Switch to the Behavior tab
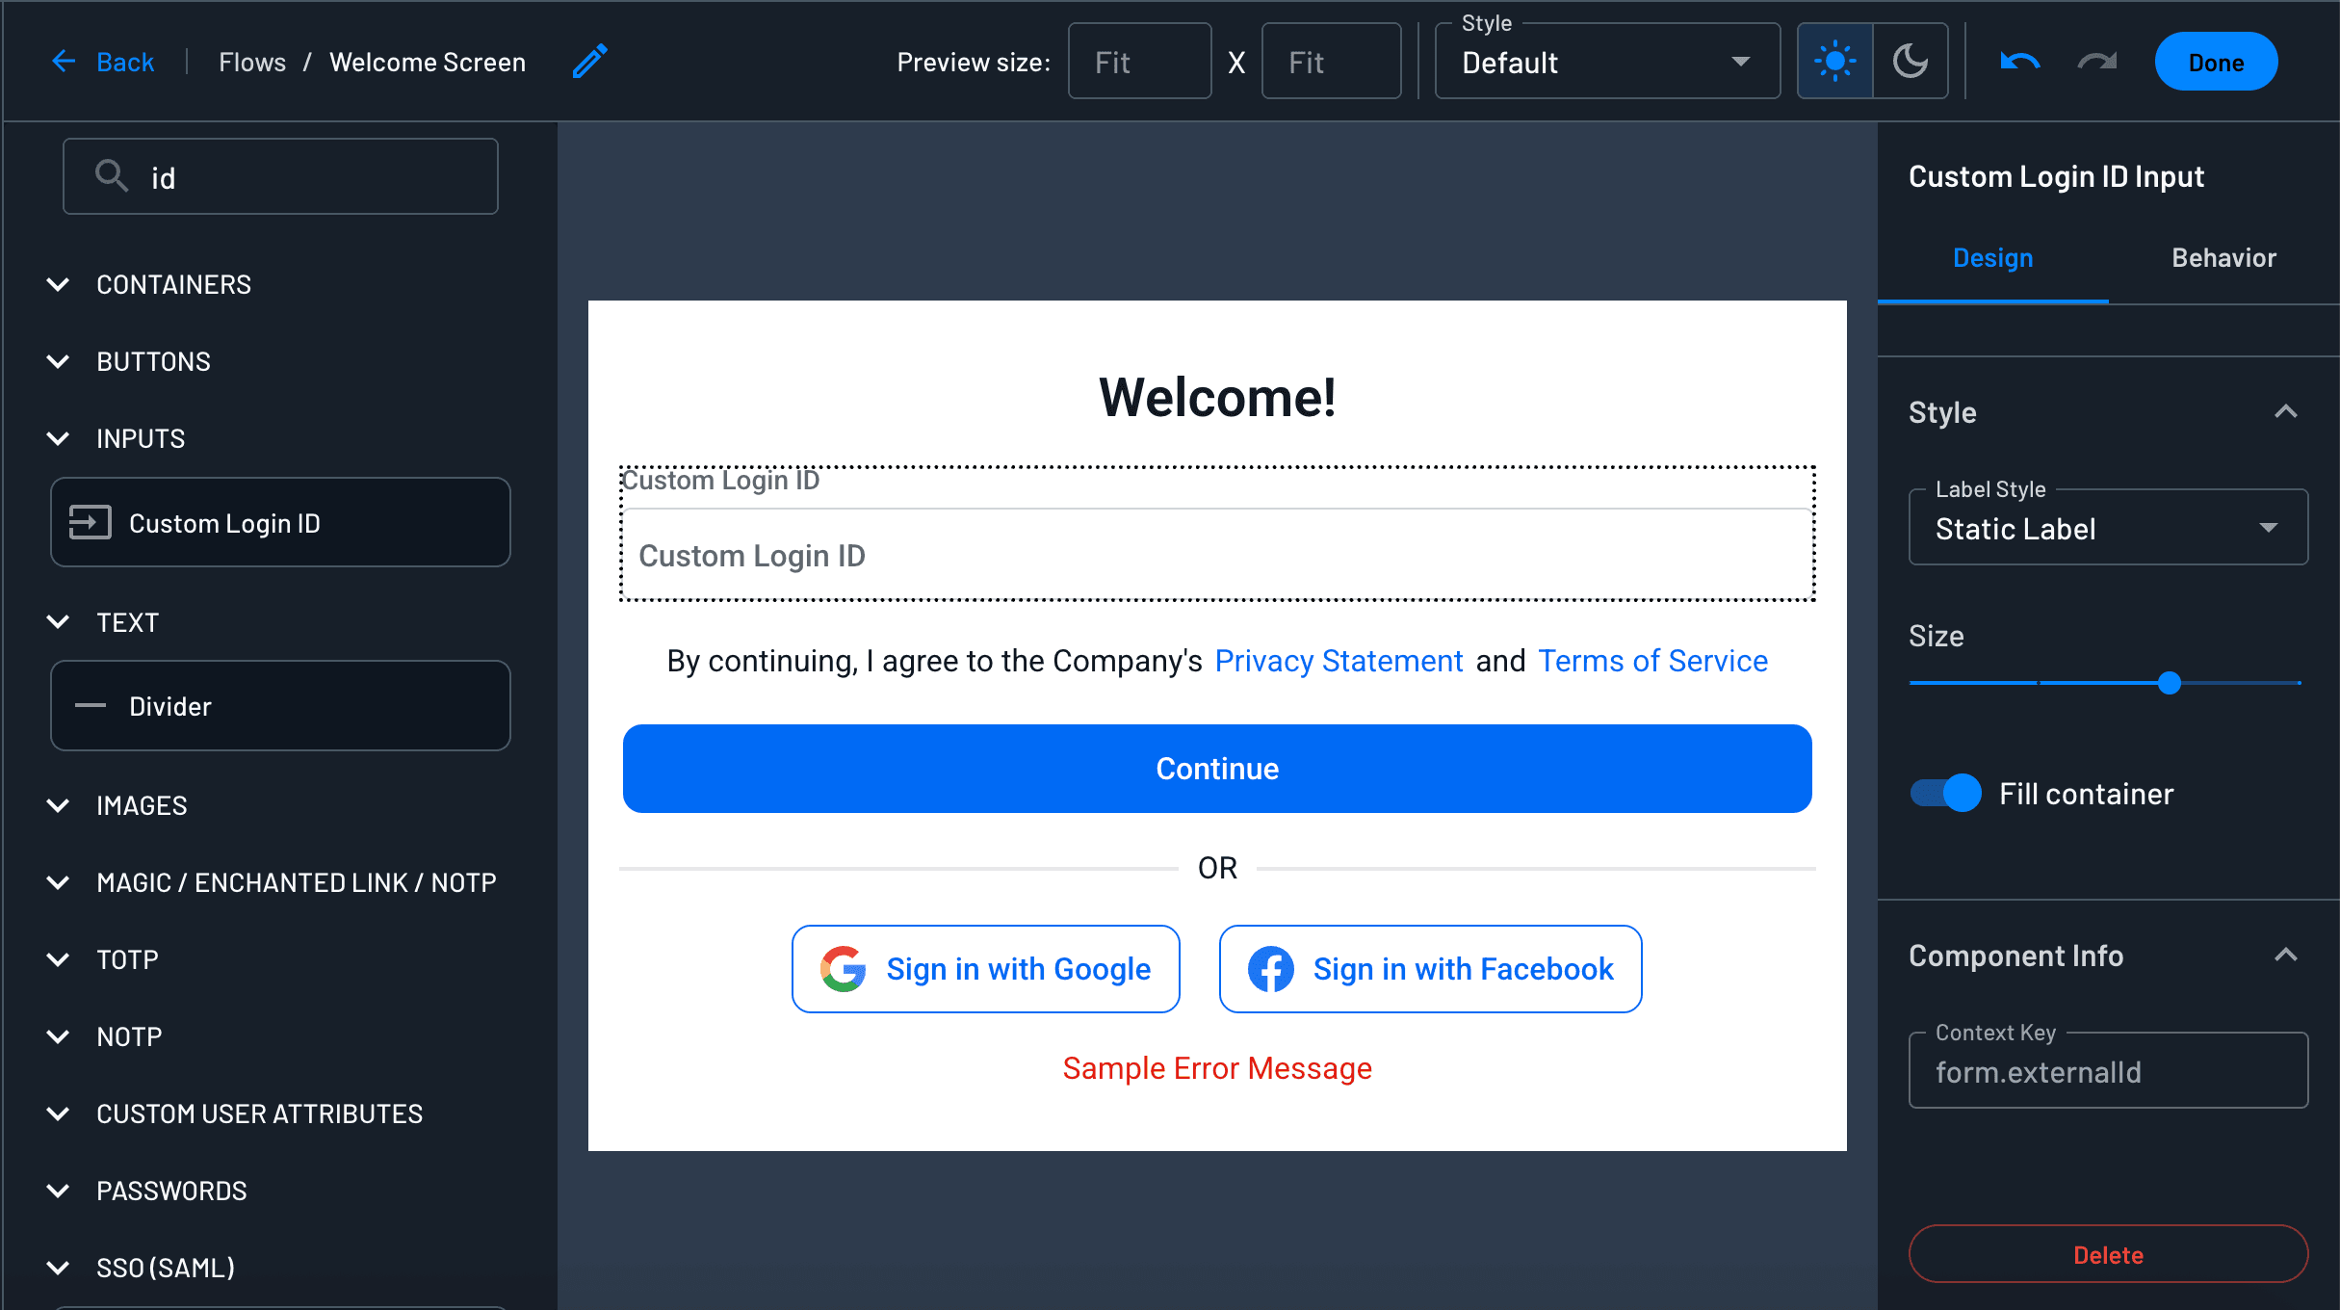The height and width of the screenshot is (1310, 2340). pyautogui.click(x=2223, y=258)
